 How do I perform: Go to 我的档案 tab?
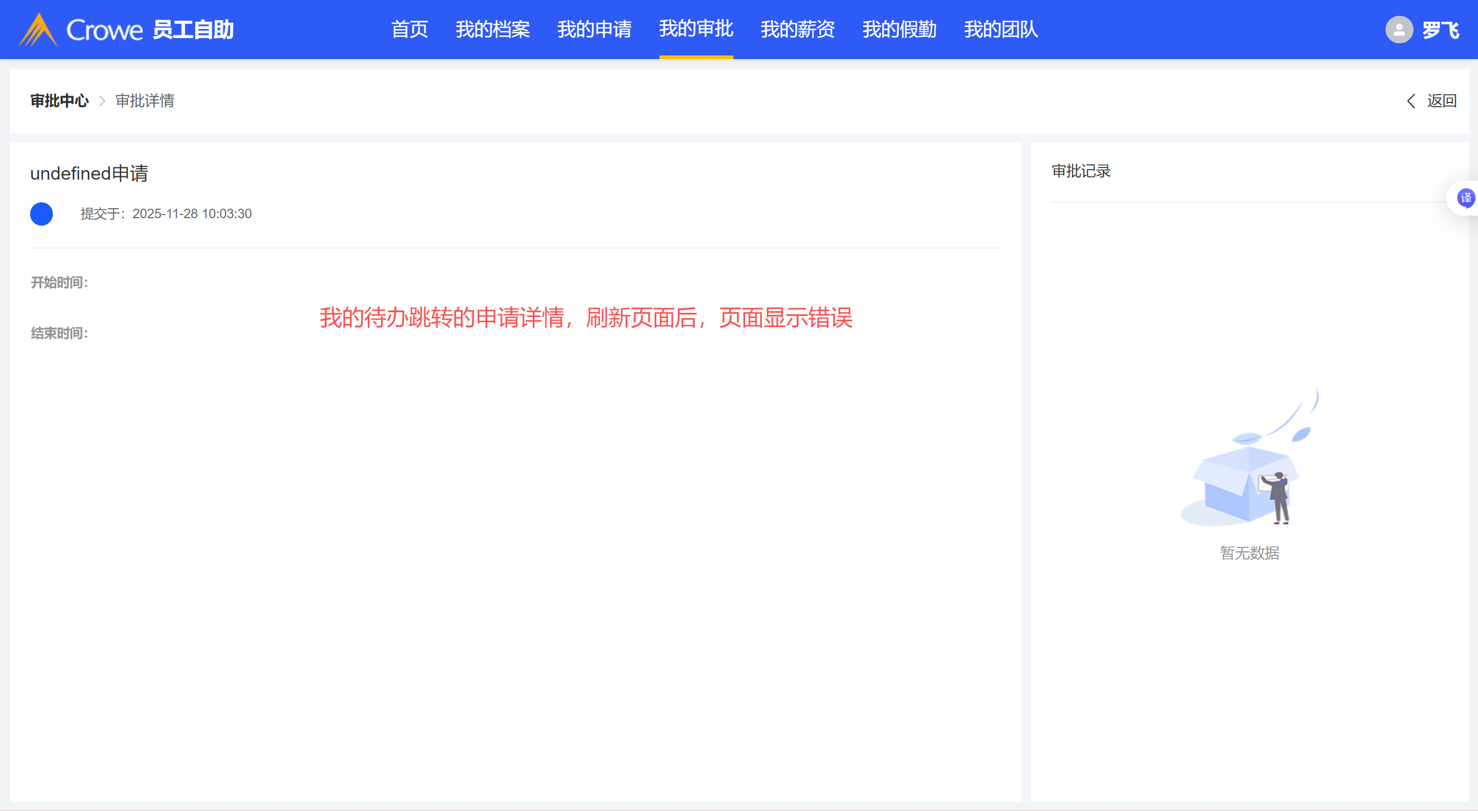click(x=492, y=29)
